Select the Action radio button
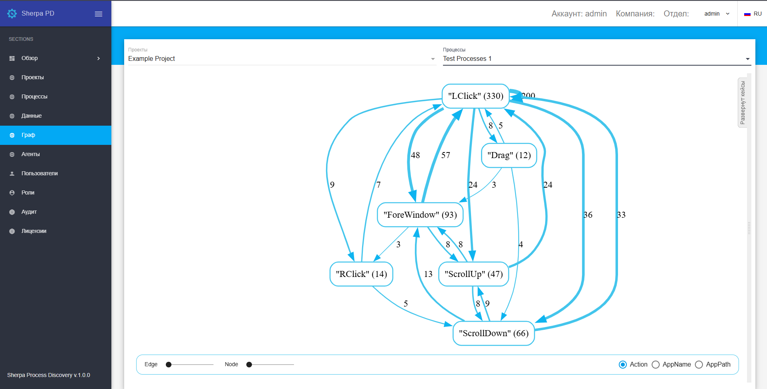The width and height of the screenshot is (767, 389). pos(623,365)
